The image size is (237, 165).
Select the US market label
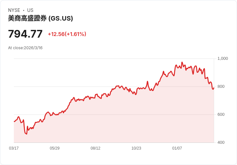coord(30,10)
